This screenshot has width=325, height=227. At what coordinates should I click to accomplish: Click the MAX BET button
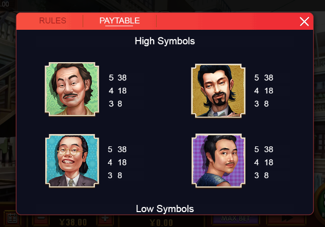click(235, 219)
